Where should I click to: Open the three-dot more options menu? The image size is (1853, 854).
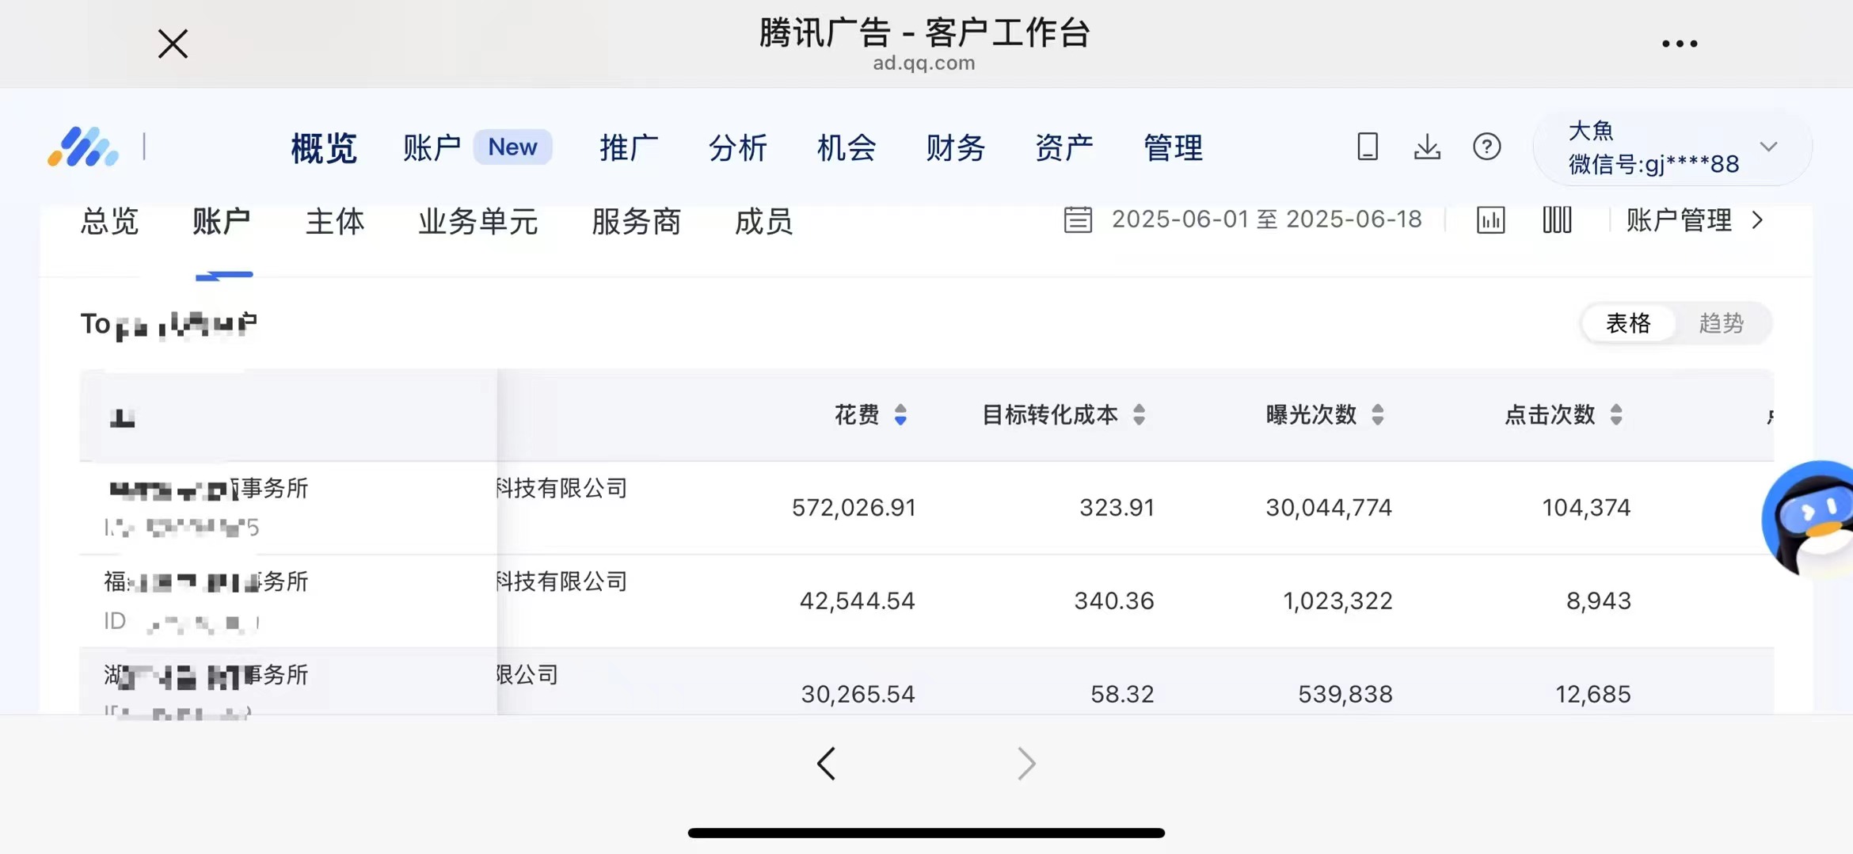pos(1680,44)
